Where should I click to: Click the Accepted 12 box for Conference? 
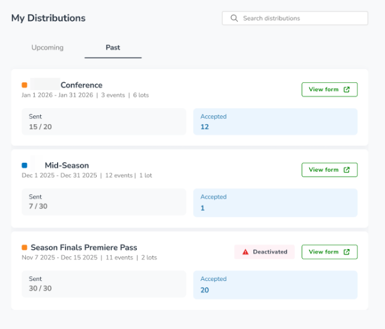(x=276, y=122)
